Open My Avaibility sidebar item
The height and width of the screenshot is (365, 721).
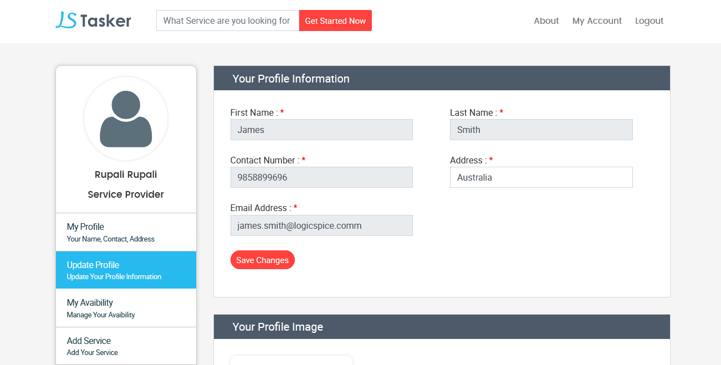[x=126, y=308]
